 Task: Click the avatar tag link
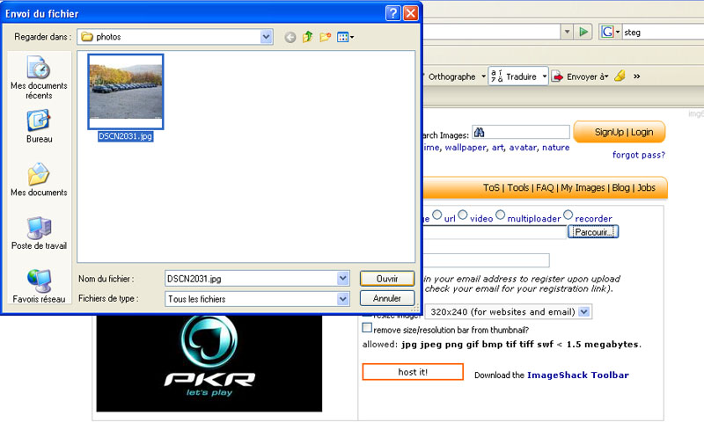pos(523,147)
